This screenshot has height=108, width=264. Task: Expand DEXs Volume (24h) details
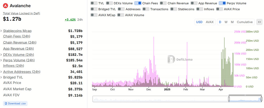tap(1, 55)
